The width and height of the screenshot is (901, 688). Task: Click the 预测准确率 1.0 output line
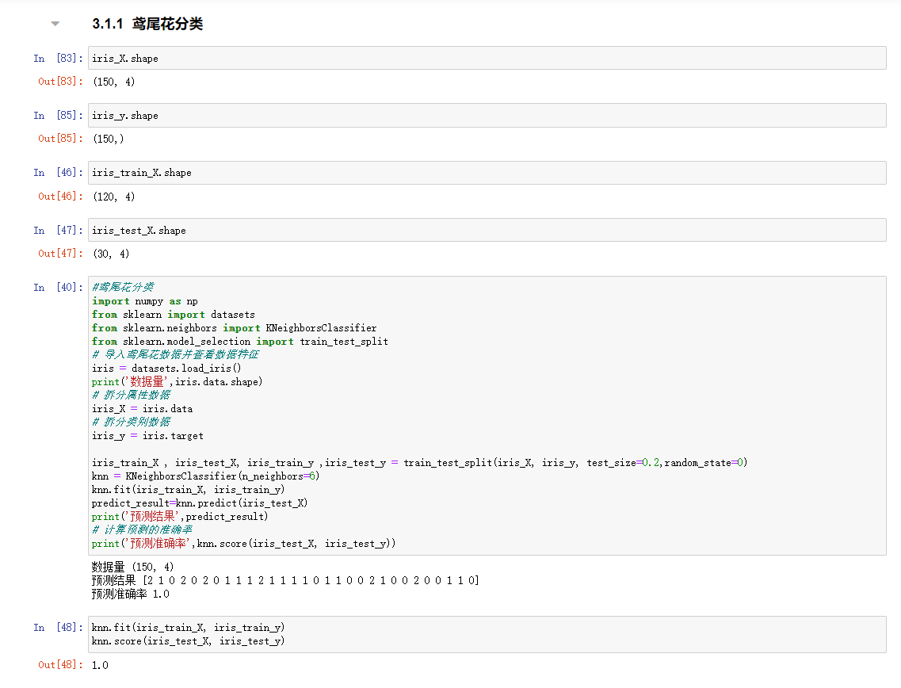click(130, 594)
